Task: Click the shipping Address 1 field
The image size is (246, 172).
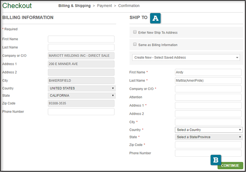Action: [x=208, y=105]
